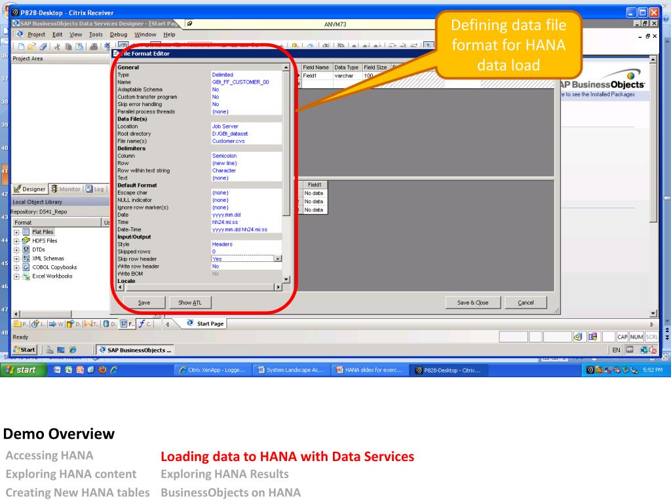Switch to the Monitor tab

66,189
